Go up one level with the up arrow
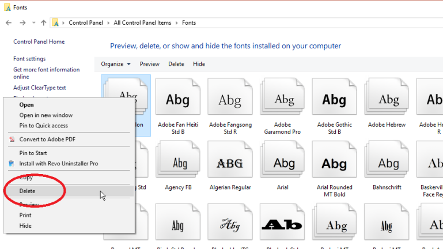The height and width of the screenshot is (249, 443). (x=44, y=23)
